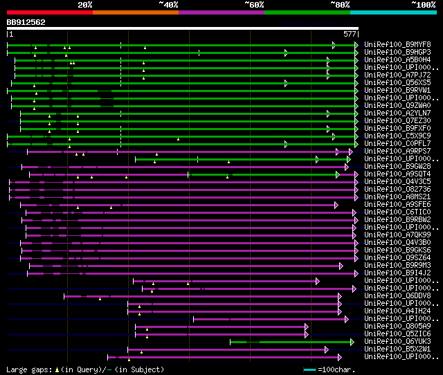Click the alignment end arrow on the UniRef100_B9R9M3 row
The width and height of the screenshot is (443, 375).
pyautogui.click(x=341, y=266)
